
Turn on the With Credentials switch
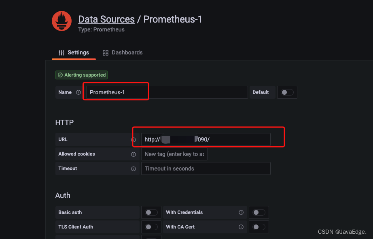259,212
